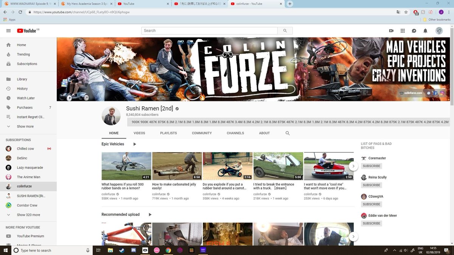The height and width of the screenshot is (255, 454).
Task: Advance the Epic Vehicles carousel right
Action: pyautogui.click(x=353, y=166)
